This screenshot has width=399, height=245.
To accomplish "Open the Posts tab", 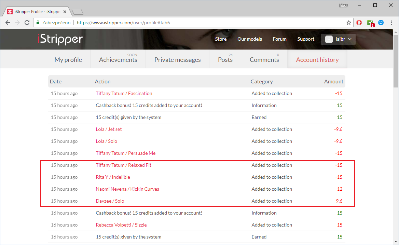I will point(225,59).
